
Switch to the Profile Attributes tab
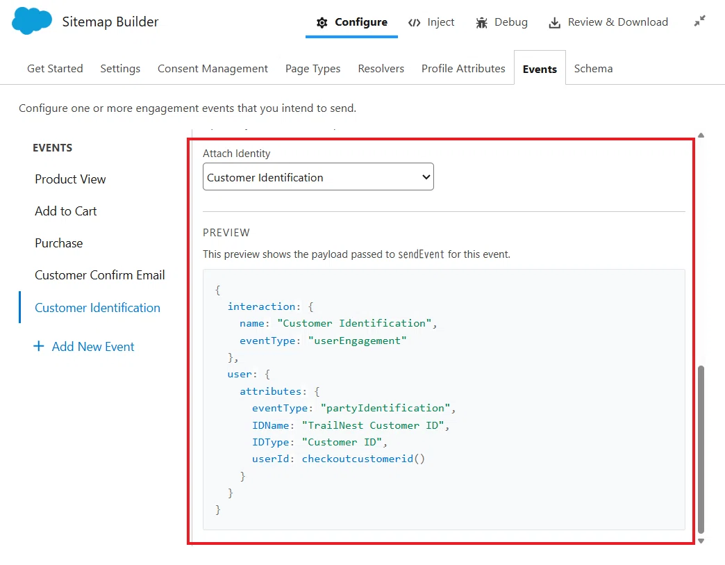pyautogui.click(x=463, y=69)
